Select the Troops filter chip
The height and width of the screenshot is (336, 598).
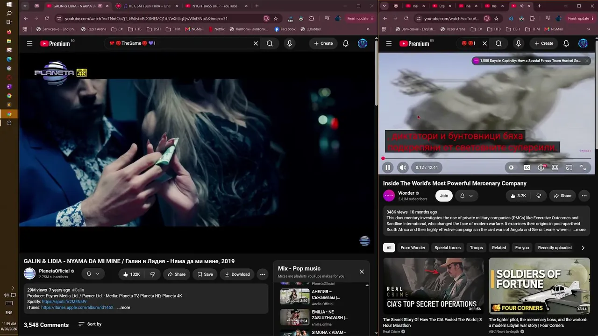click(x=477, y=248)
